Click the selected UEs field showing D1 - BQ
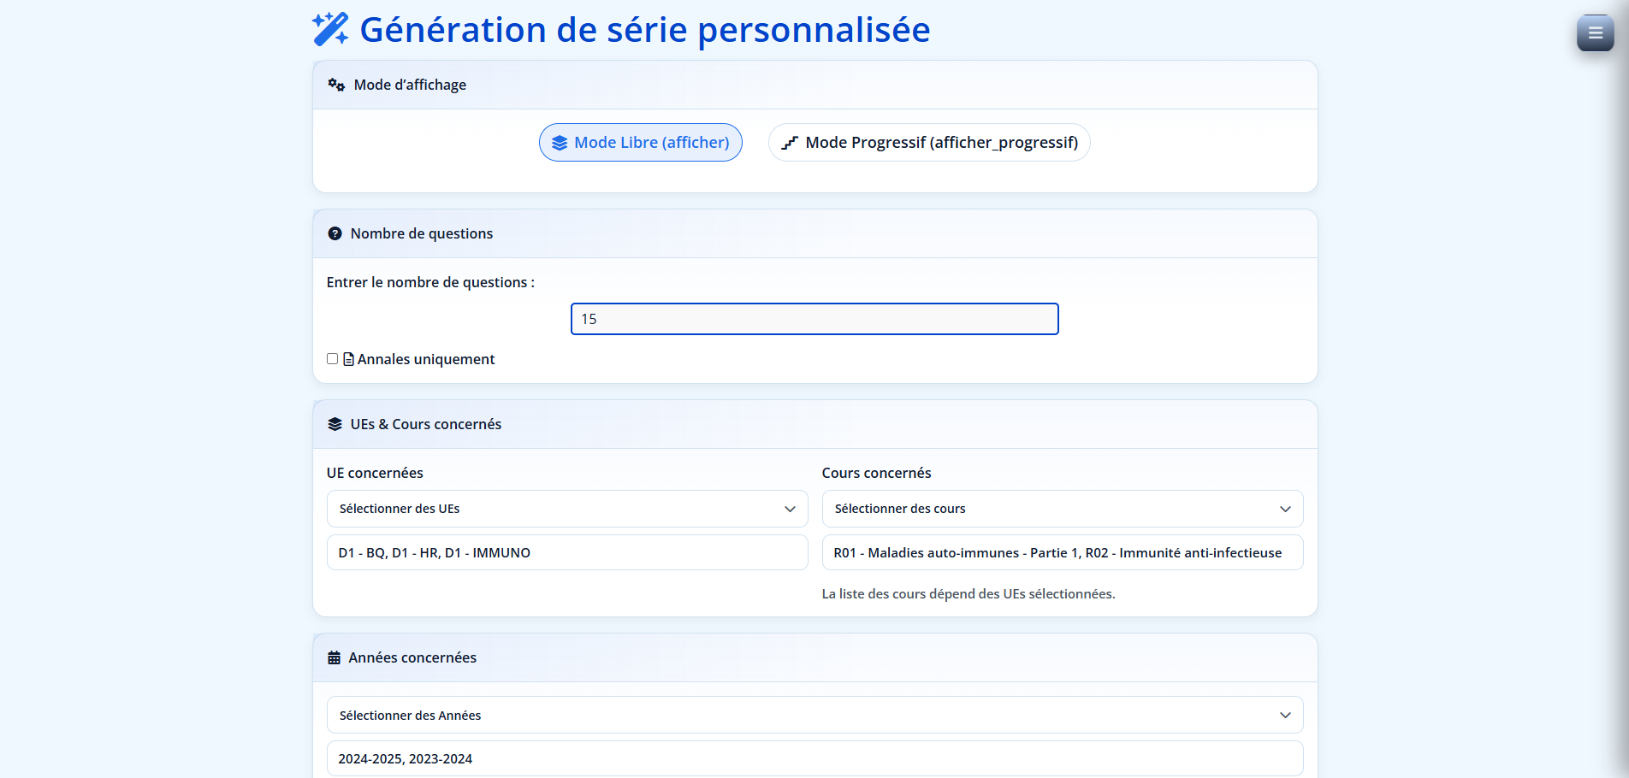 click(x=566, y=552)
